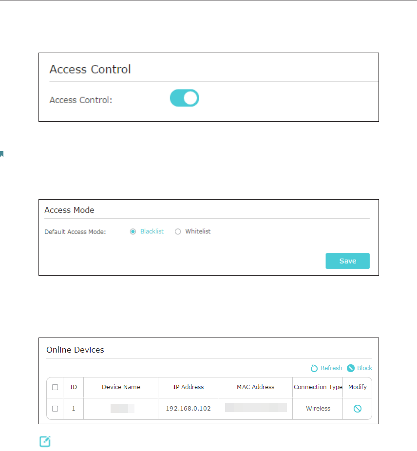The image size is (417, 451).
Task: Select the Whitelist access mode option
Action: click(178, 232)
